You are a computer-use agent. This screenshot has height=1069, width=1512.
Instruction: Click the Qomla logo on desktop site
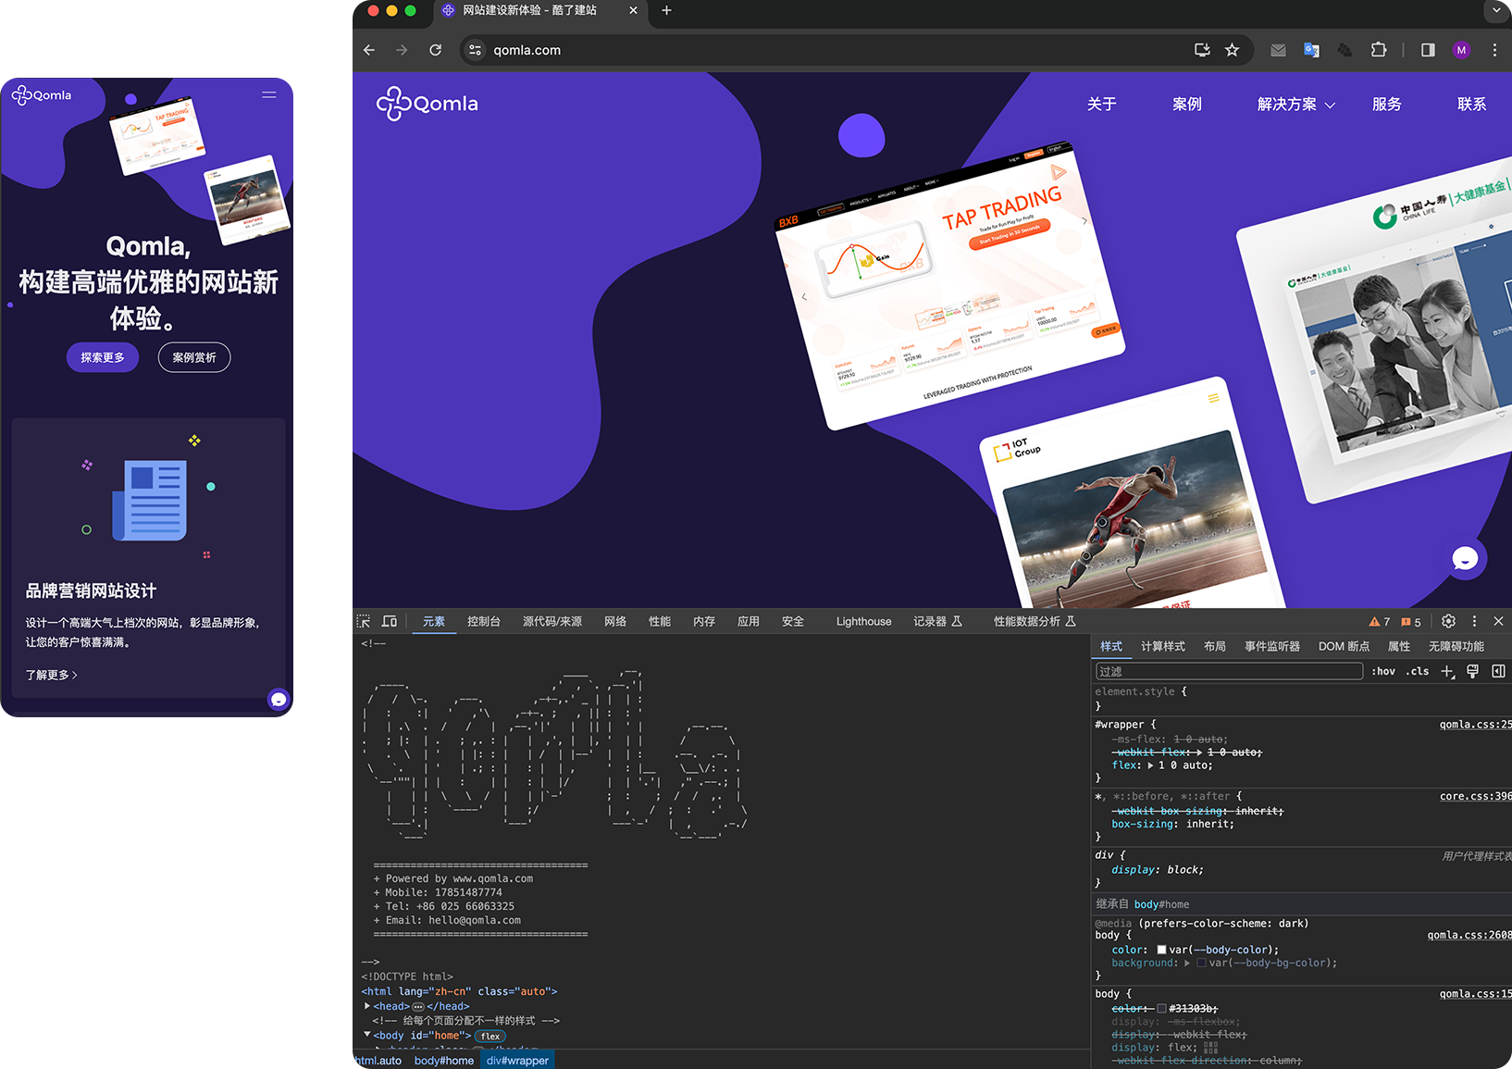(428, 104)
